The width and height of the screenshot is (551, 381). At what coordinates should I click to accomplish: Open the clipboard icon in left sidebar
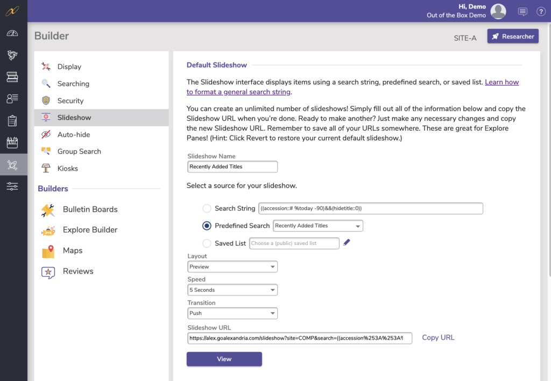pos(12,120)
